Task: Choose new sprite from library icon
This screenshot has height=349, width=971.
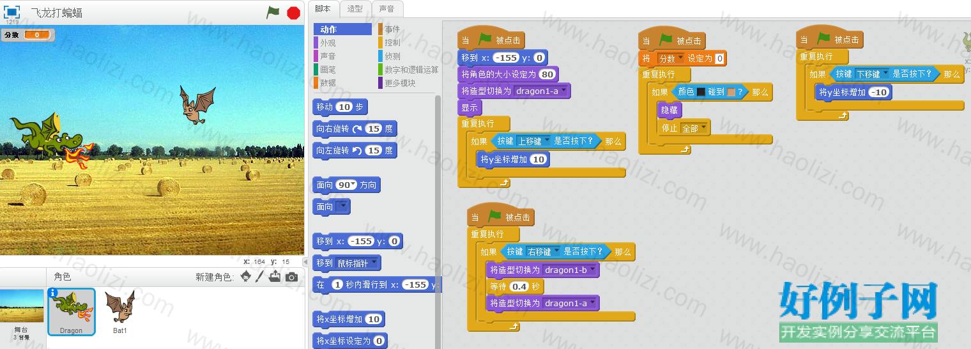Action: pyautogui.click(x=245, y=277)
